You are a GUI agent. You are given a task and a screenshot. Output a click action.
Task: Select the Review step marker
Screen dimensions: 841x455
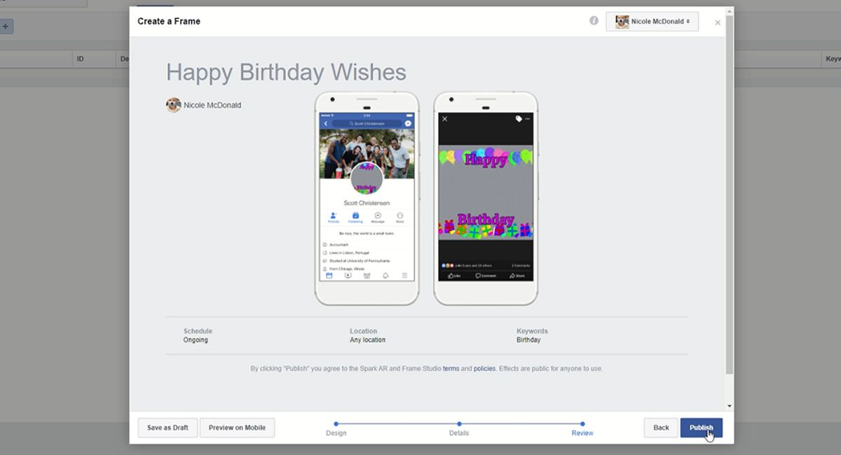pos(582,423)
